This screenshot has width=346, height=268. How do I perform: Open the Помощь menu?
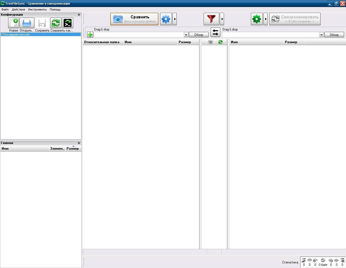(55, 9)
